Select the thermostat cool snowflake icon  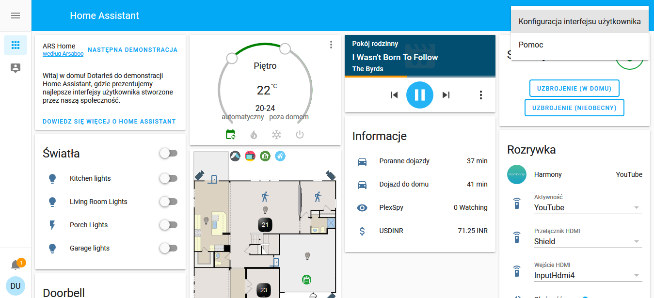(276, 135)
